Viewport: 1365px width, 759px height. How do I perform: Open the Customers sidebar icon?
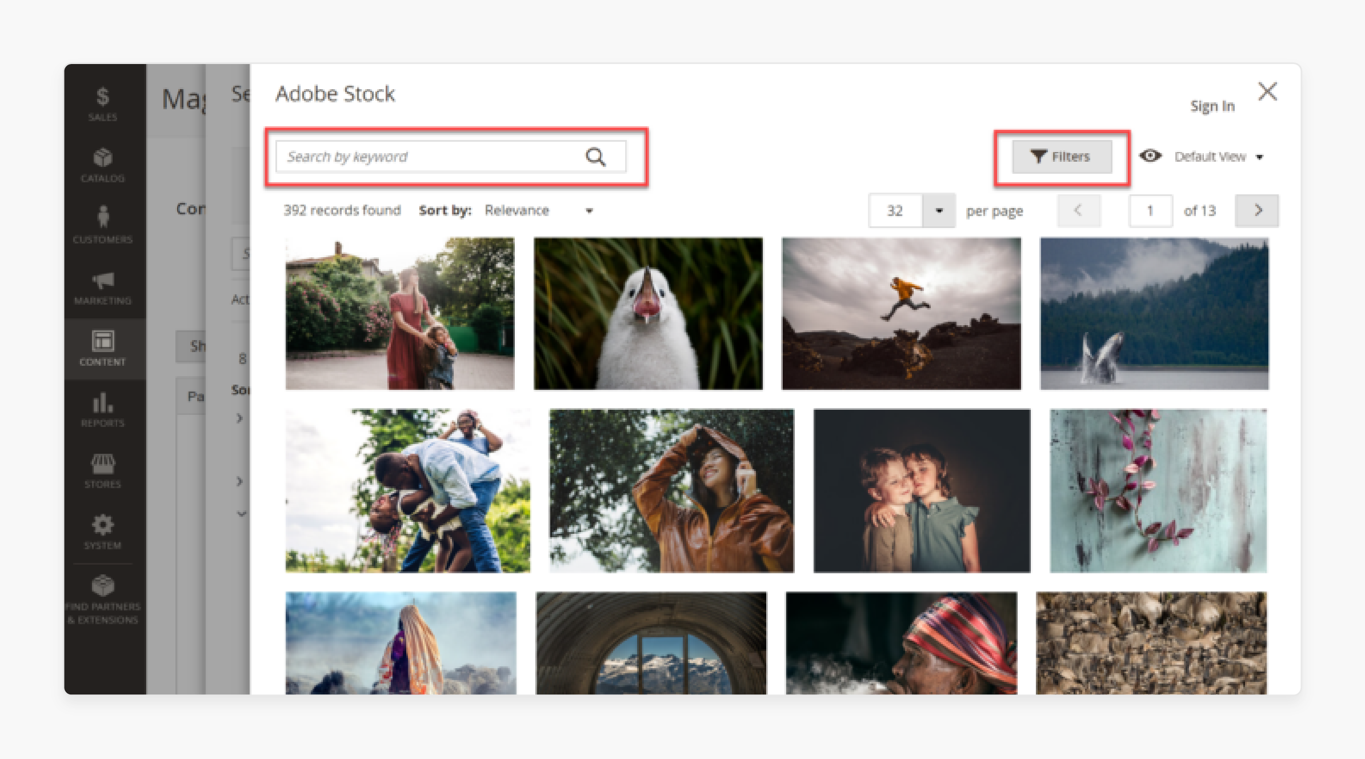[x=103, y=225]
